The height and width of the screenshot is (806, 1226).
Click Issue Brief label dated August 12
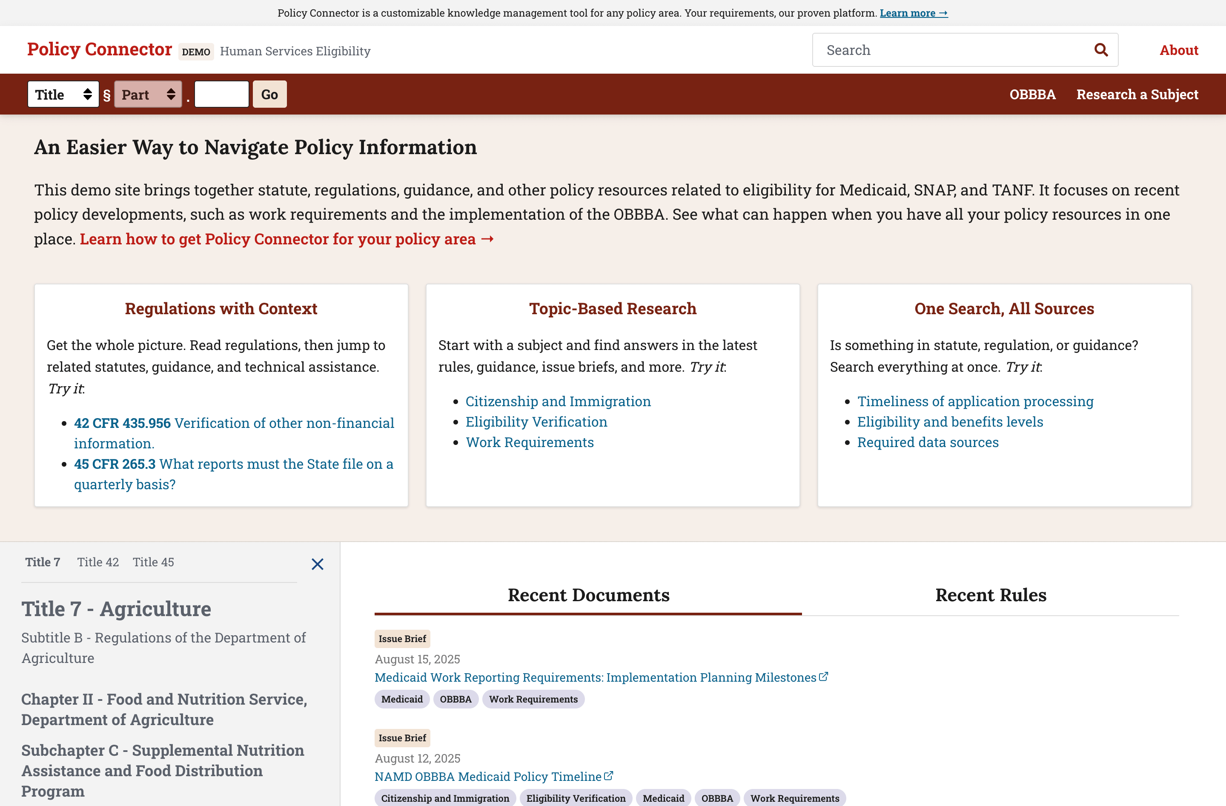tap(402, 737)
